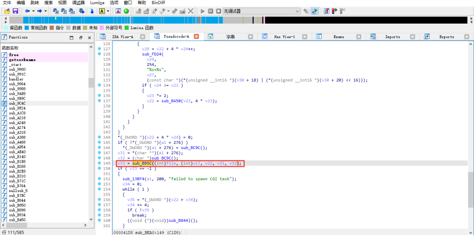Switch to the 字串 tab
The width and height of the screenshot is (474, 235).
coord(230,36)
